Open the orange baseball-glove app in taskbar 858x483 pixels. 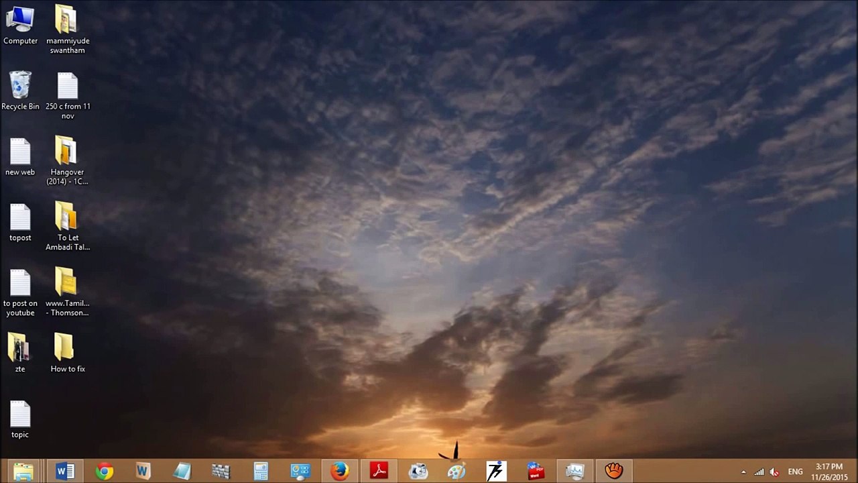pos(614,471)
